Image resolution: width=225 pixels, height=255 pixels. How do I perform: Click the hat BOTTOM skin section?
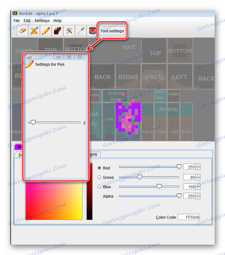(180, 51)
